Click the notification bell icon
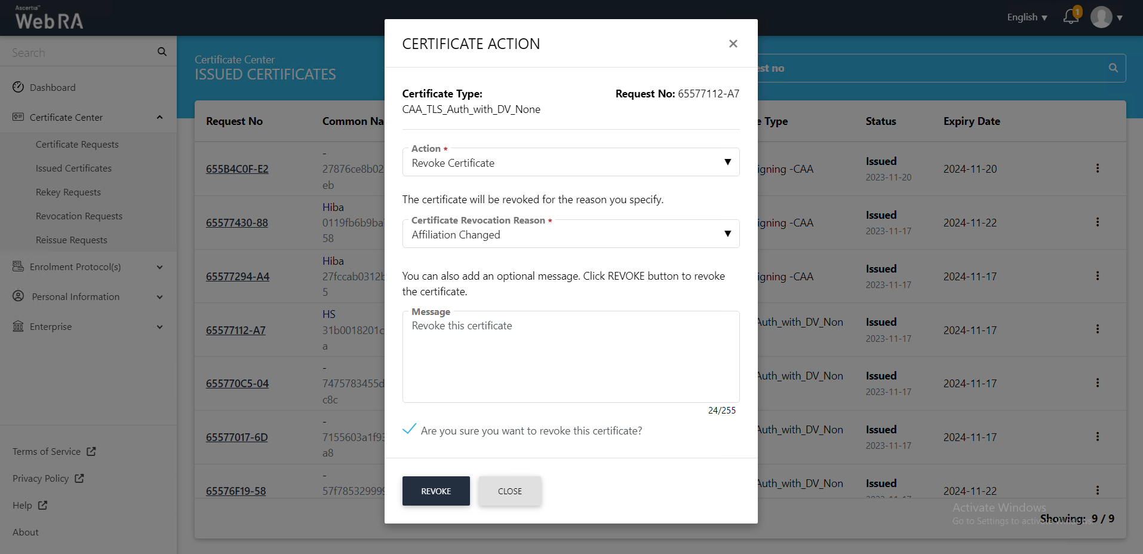This screenshot has height=554, width=1143. (x=1071, y=17)
